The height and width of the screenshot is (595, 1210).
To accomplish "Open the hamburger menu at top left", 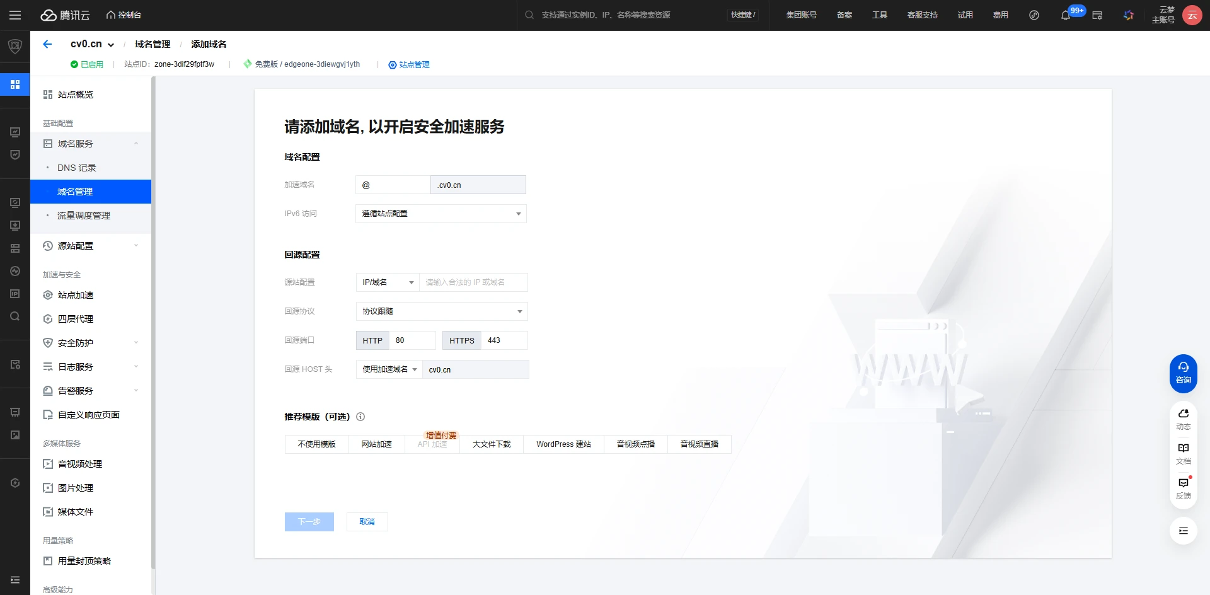I will (x=15, y=15).
